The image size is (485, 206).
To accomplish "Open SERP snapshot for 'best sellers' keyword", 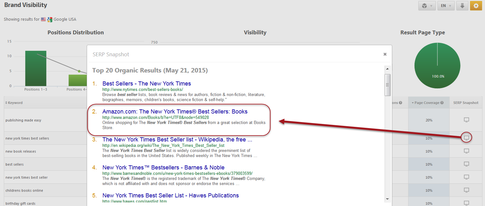I will [x=466, y=164].
